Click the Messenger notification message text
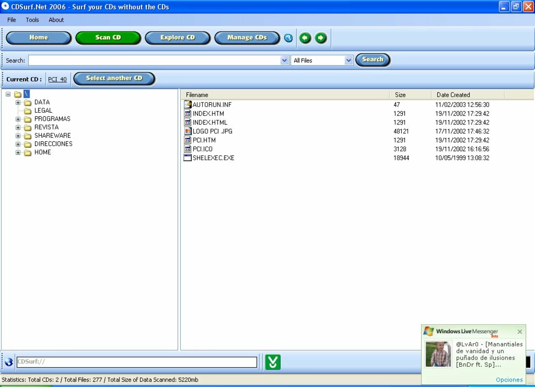This screenshot has width=535, height=387. [x=489, y=354]
